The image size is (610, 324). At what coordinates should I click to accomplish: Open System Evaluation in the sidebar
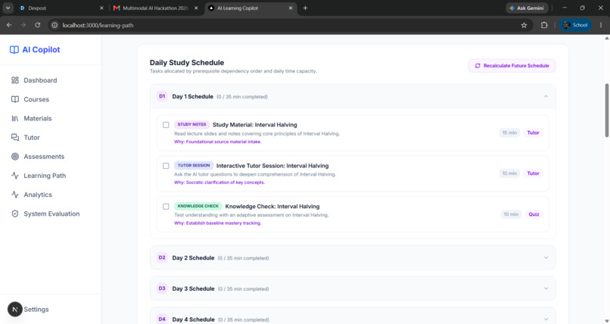51,213
